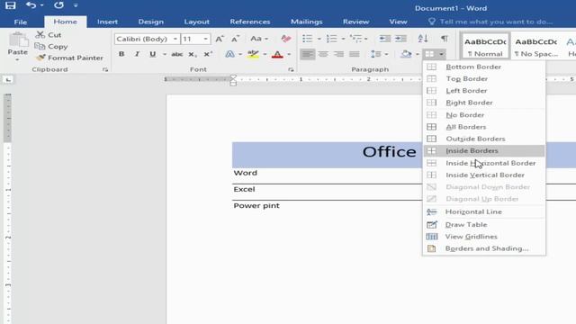Switch to the References tab

(x=250, y=22)
